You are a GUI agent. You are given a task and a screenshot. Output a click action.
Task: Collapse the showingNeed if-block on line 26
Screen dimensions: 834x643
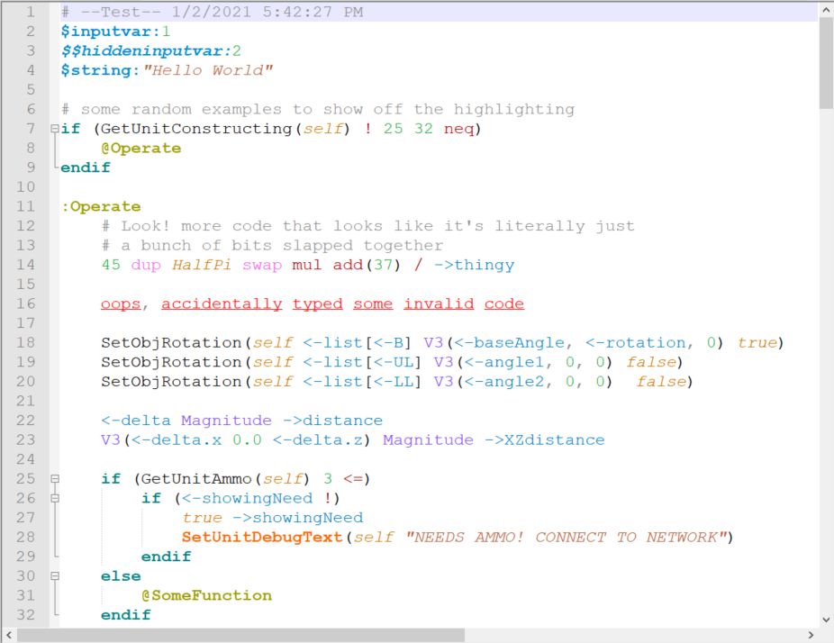click(55, 498)
